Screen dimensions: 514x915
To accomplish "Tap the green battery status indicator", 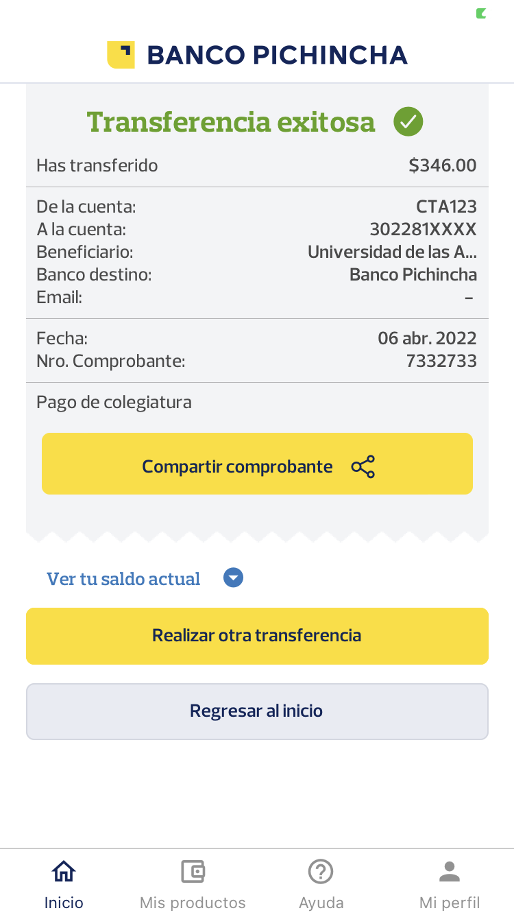I will click(x=481, y=13).
